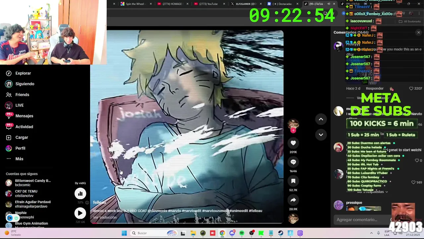Click the comments speech-bubble icon

[293, 162]
